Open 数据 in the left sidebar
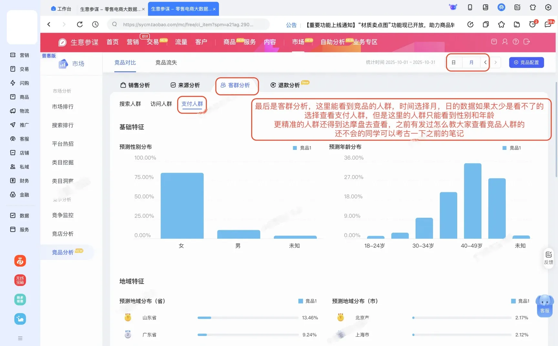The image size is (558, 346). tap(20, 215)
